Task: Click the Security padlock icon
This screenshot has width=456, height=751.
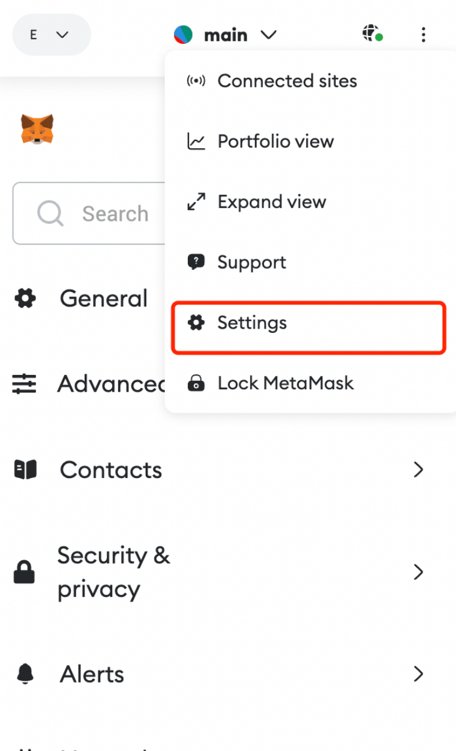Action: 24,572
